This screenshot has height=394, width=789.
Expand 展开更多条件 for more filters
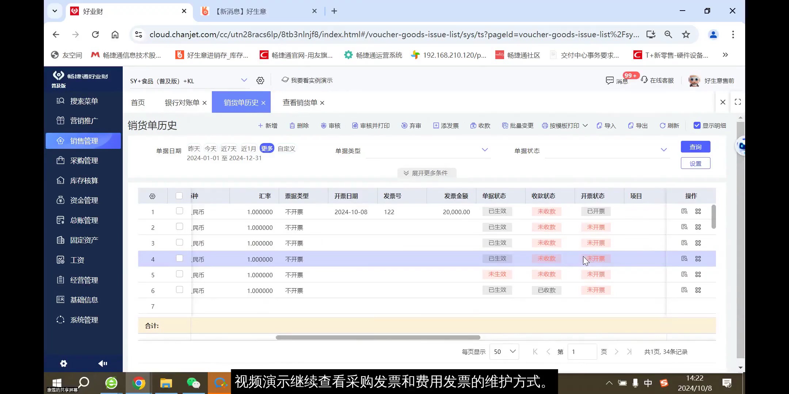tap(426, 173)
